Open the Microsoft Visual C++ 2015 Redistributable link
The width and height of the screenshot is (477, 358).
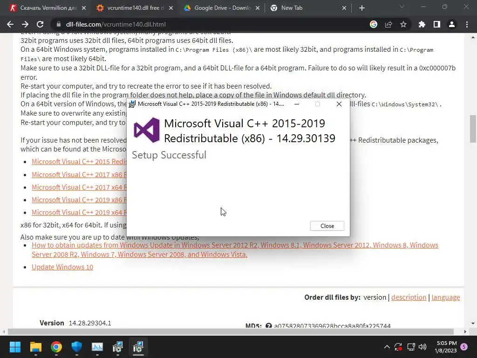[79, 162]
